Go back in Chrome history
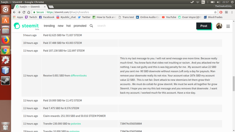 coord(14,12)
